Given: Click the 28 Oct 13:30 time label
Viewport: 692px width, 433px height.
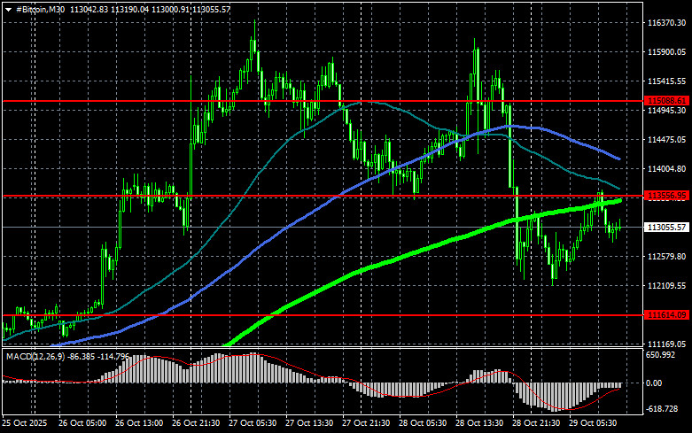Looking at the screenshot, I should 479,423.
